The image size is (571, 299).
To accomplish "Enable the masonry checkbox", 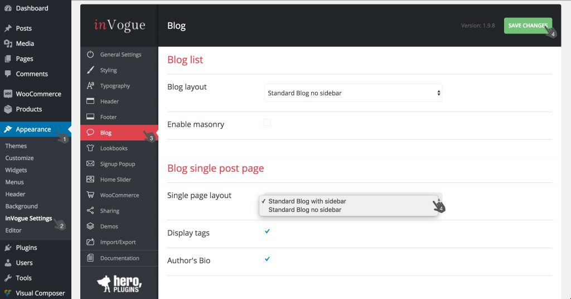I will coord(267,123).
